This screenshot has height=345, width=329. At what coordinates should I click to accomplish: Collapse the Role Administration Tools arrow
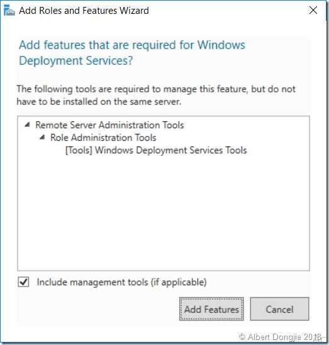[x=42, y=138]
